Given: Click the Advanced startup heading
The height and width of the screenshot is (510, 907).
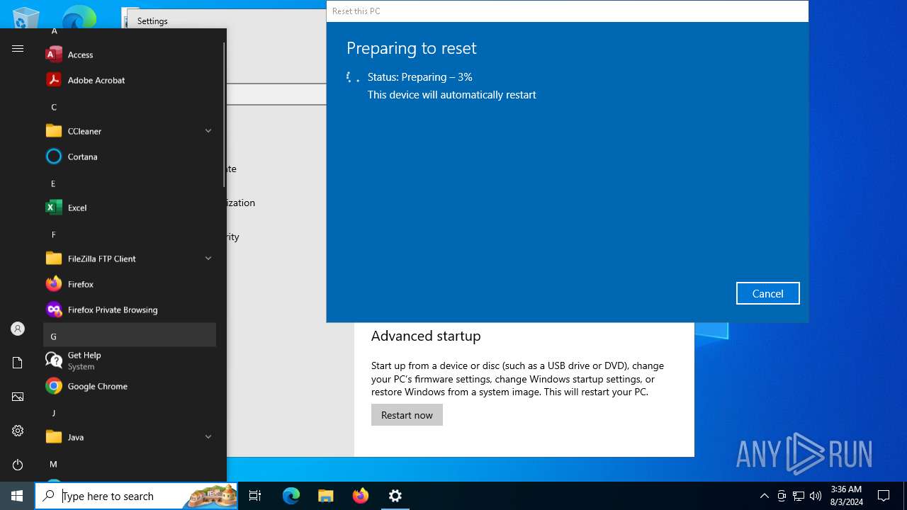Looking at the screenshot, I should (x=426, y=336).
